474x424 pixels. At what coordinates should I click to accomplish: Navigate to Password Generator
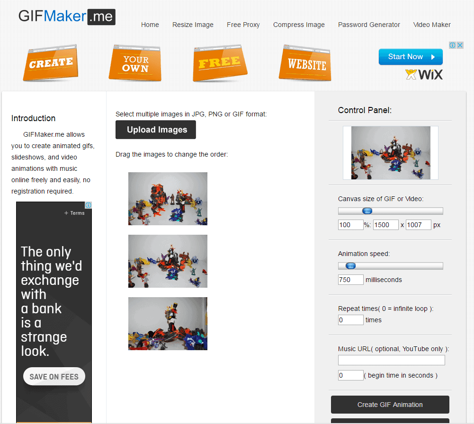tap(369, 25)
